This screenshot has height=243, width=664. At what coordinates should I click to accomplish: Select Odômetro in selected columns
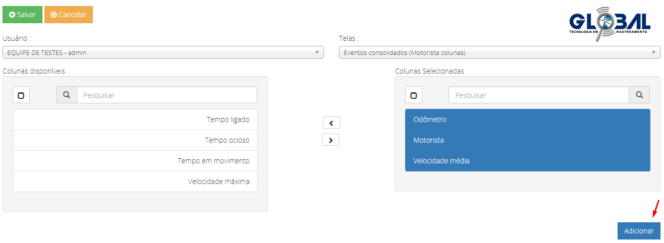pos(527,119)
